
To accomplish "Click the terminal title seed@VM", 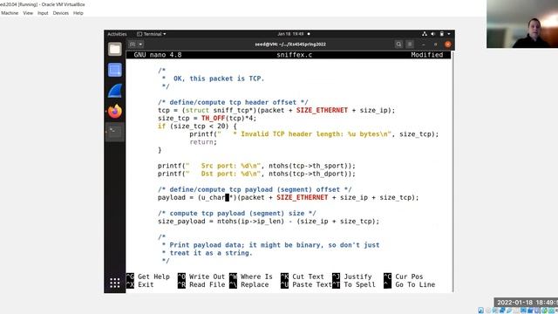I will [x=290, y=44].
